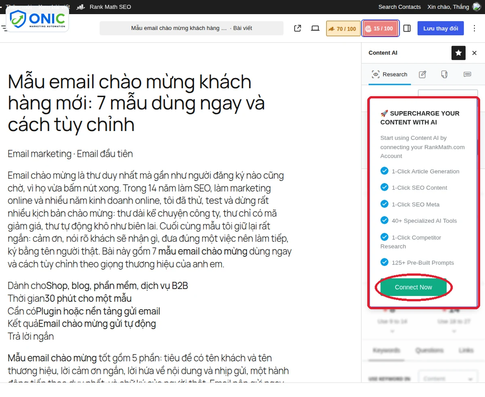Select the Research tab
The image size is (485, 397).
pos(390,74)
